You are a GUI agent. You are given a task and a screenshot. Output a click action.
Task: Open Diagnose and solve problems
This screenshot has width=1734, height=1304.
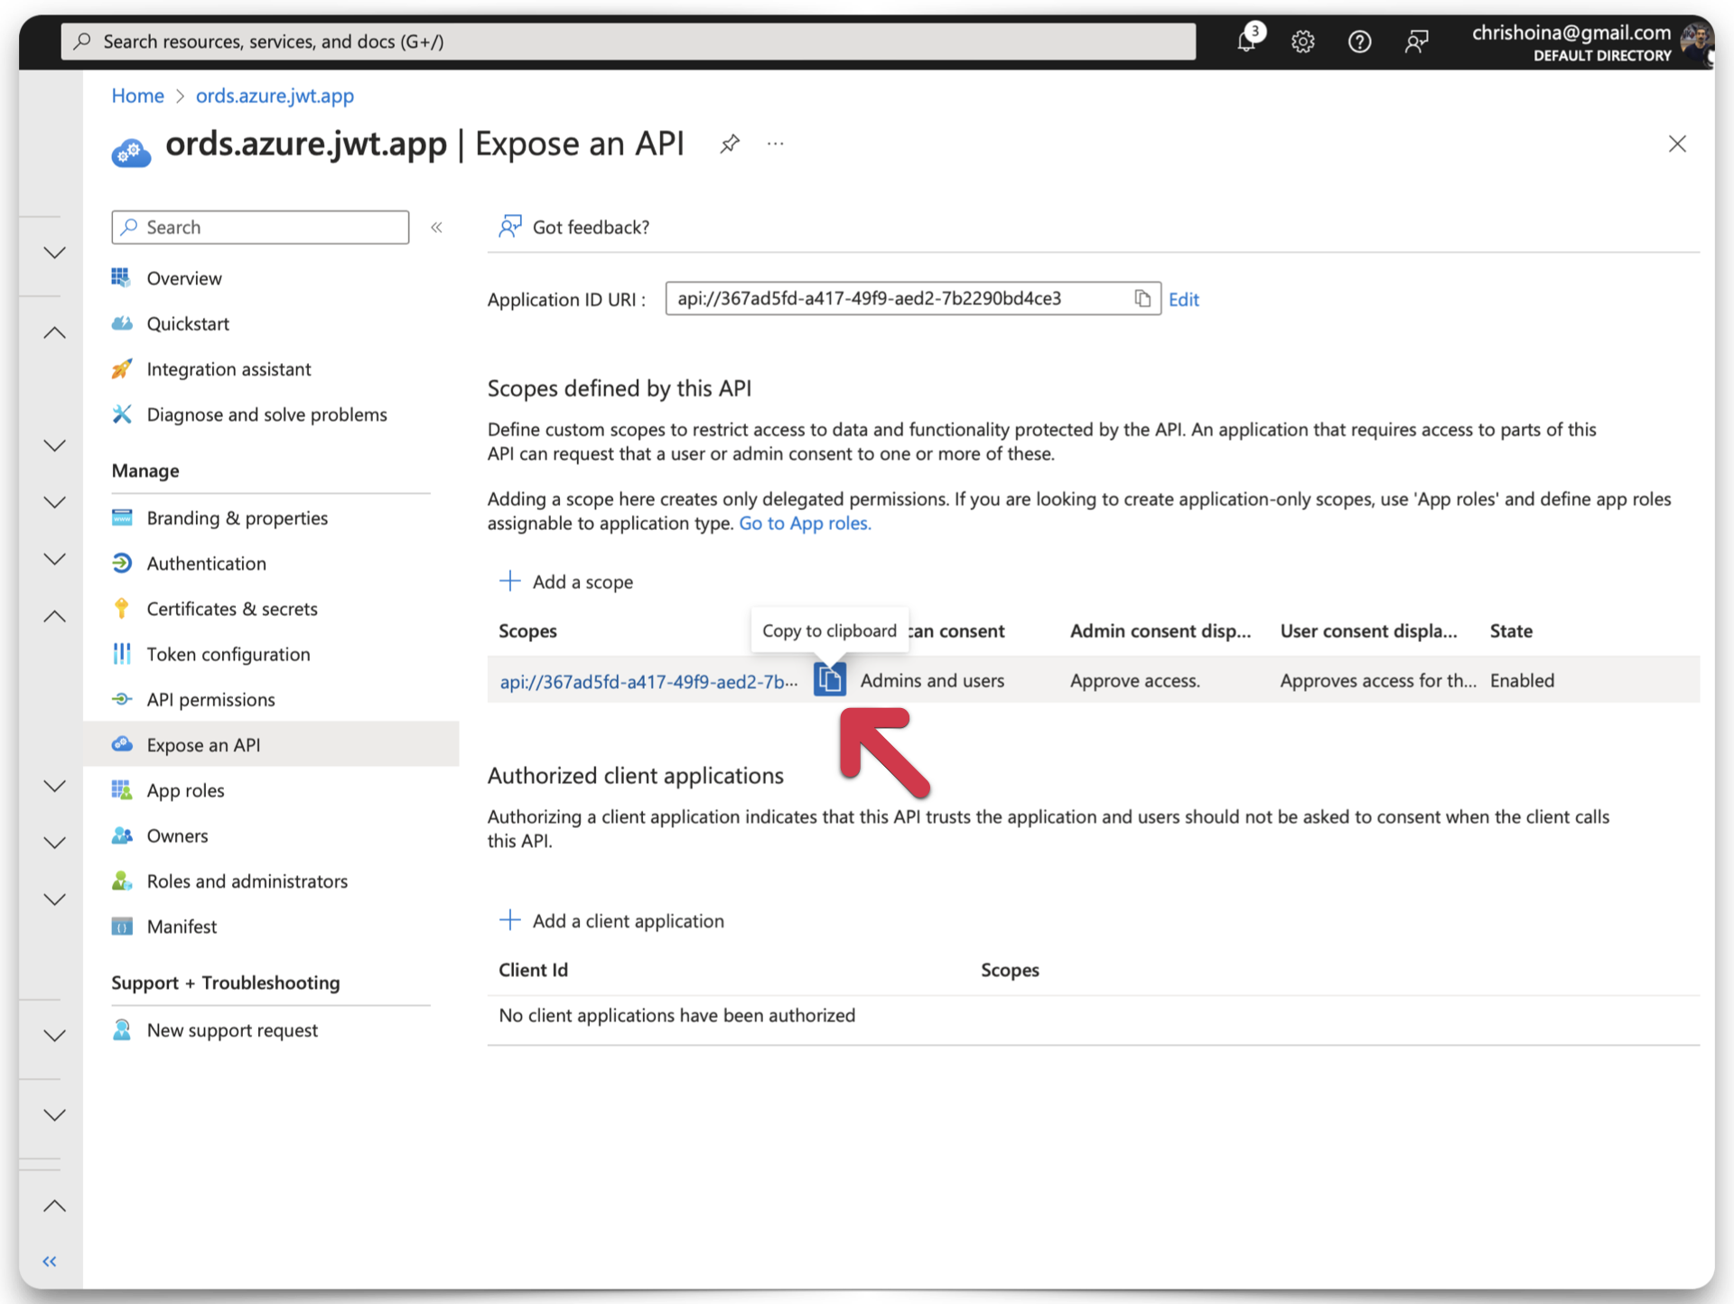pos(266,414)
